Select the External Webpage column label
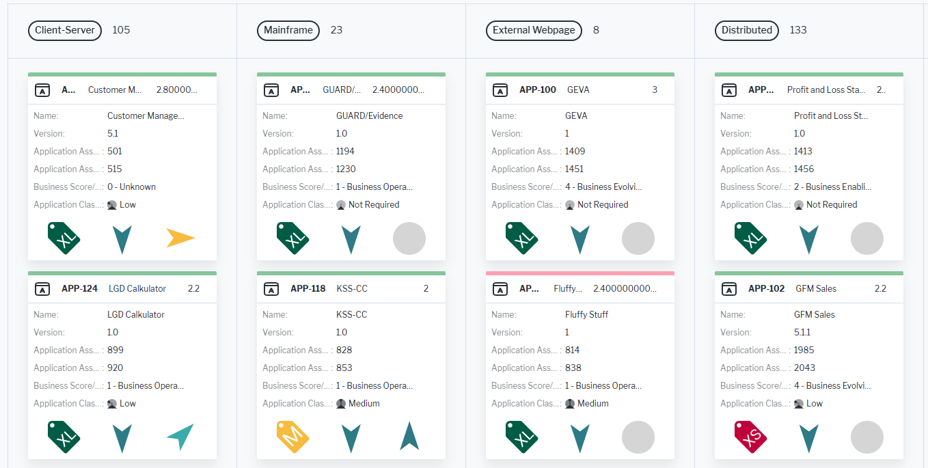 click(534, 30)
